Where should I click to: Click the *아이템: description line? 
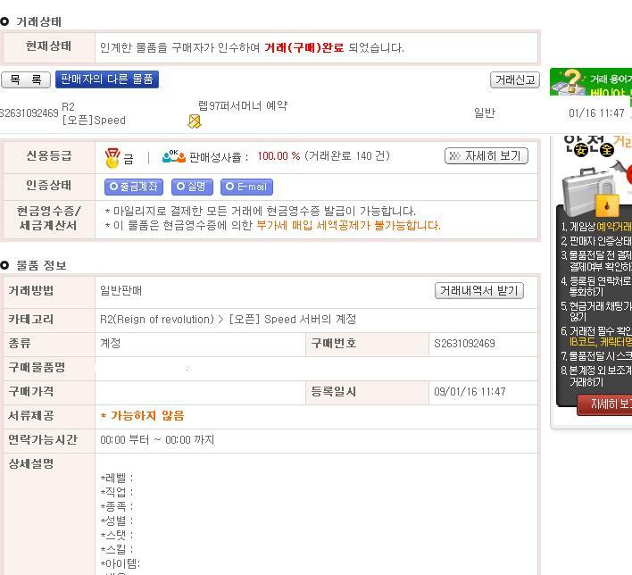(x=121, y=563)
